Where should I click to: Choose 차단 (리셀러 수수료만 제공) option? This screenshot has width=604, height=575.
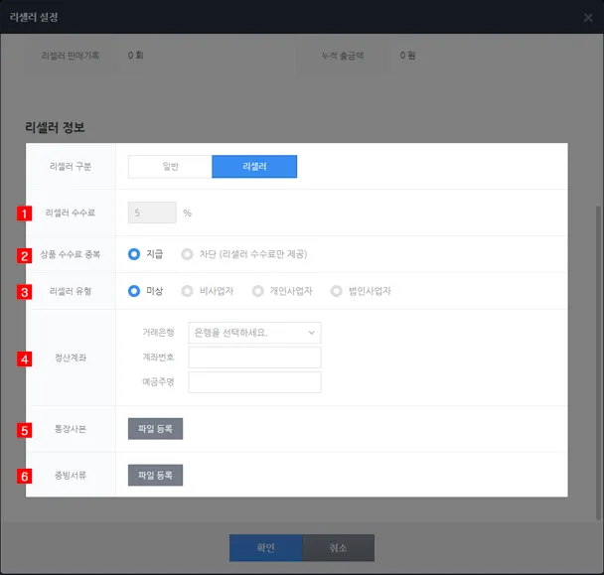click(x=187, y=254)
